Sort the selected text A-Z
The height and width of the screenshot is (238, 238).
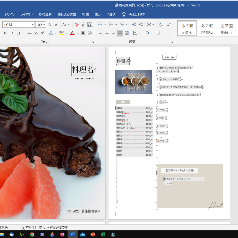click(161, 24)
